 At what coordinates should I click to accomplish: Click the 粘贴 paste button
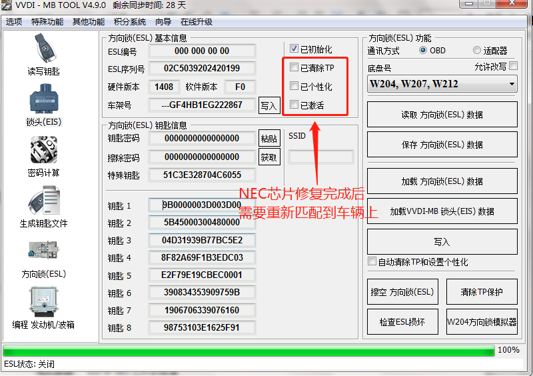pyautogui.click(x=269, y=138)
